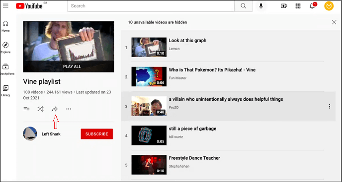
Task: Open Lemon channel name
Action: coord(174,49)
